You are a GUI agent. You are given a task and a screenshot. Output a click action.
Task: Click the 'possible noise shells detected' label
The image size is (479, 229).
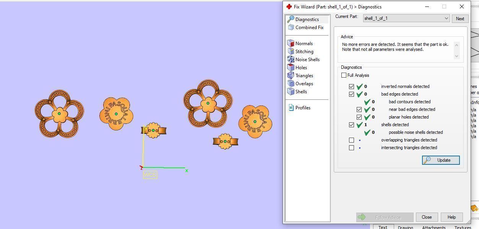coord(416,132)
